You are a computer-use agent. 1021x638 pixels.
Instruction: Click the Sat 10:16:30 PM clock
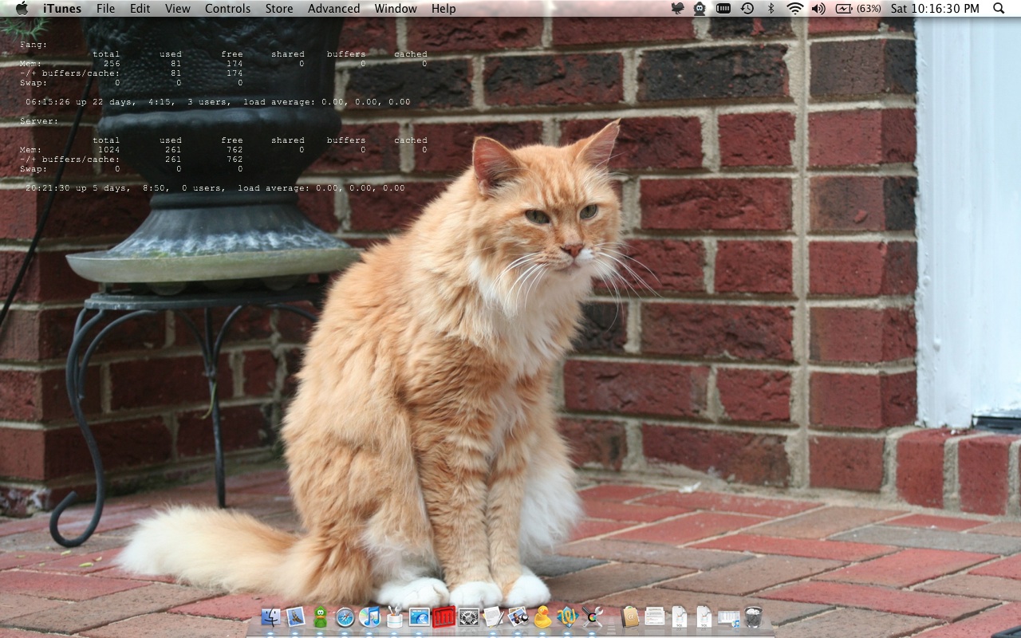(935, 8)
